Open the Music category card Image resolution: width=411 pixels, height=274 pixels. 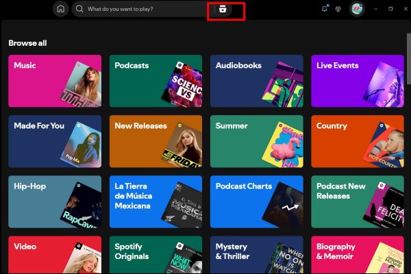[55, 81]
